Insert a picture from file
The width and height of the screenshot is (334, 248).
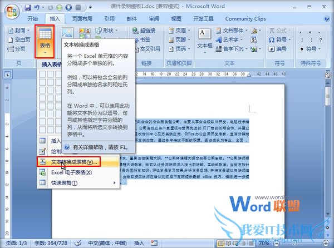coord(67,33)
